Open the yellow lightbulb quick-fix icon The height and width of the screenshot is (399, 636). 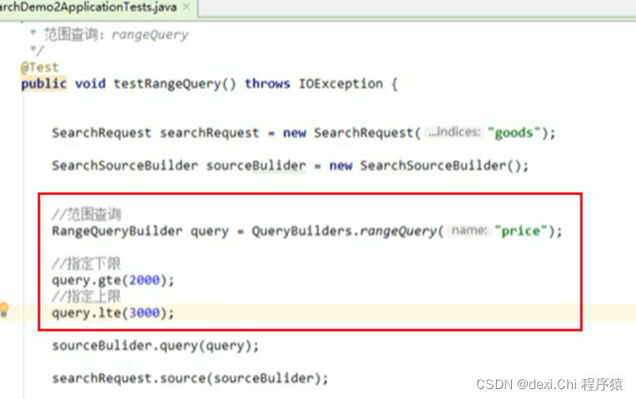tap(4, 310)
